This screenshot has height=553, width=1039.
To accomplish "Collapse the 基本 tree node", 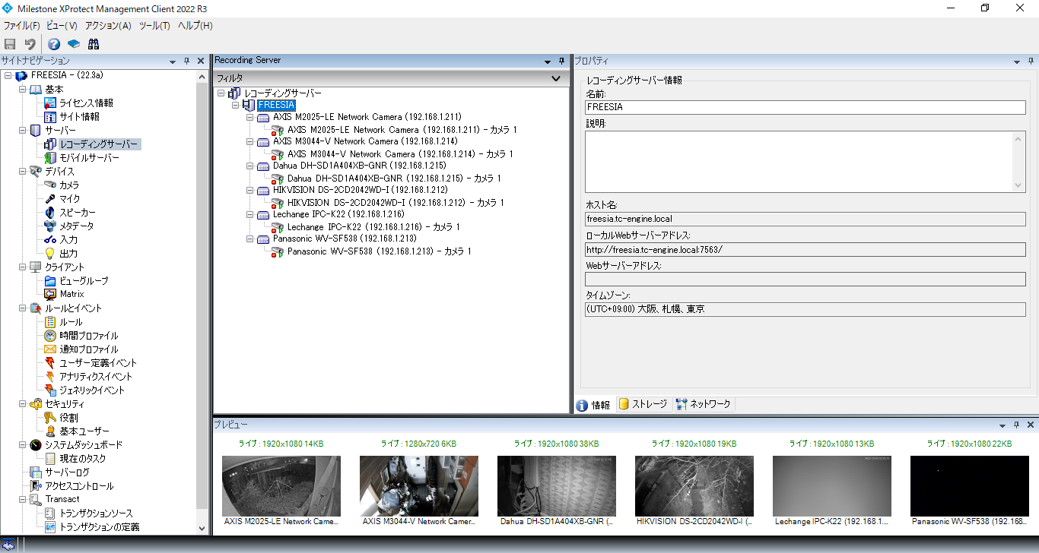I will tap(23, 90).
